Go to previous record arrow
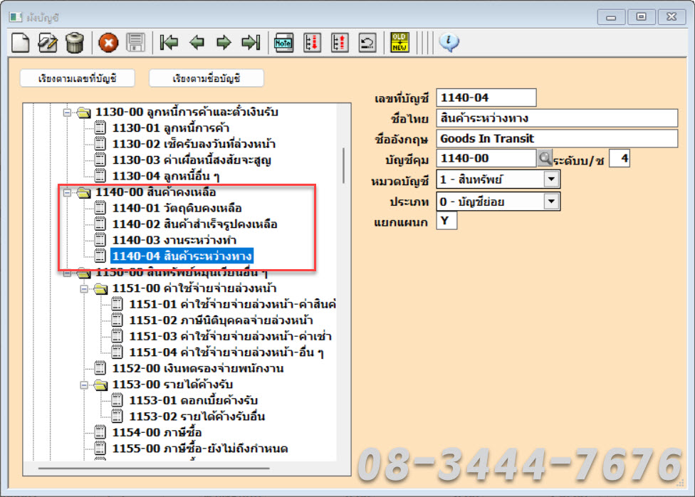The image size is (695, 497). pyautogui.click(x=197, y=43)
